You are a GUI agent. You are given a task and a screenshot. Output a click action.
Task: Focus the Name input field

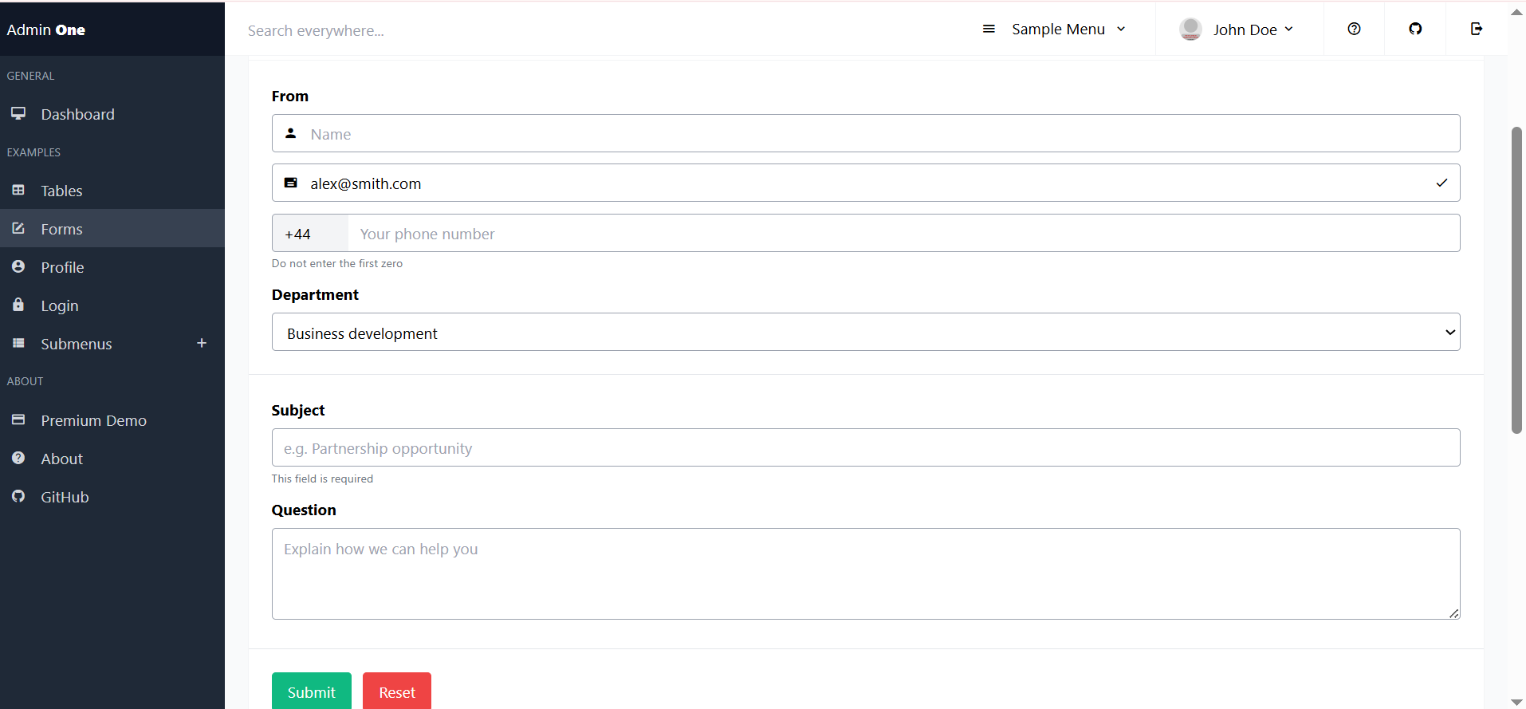point(877,134)
